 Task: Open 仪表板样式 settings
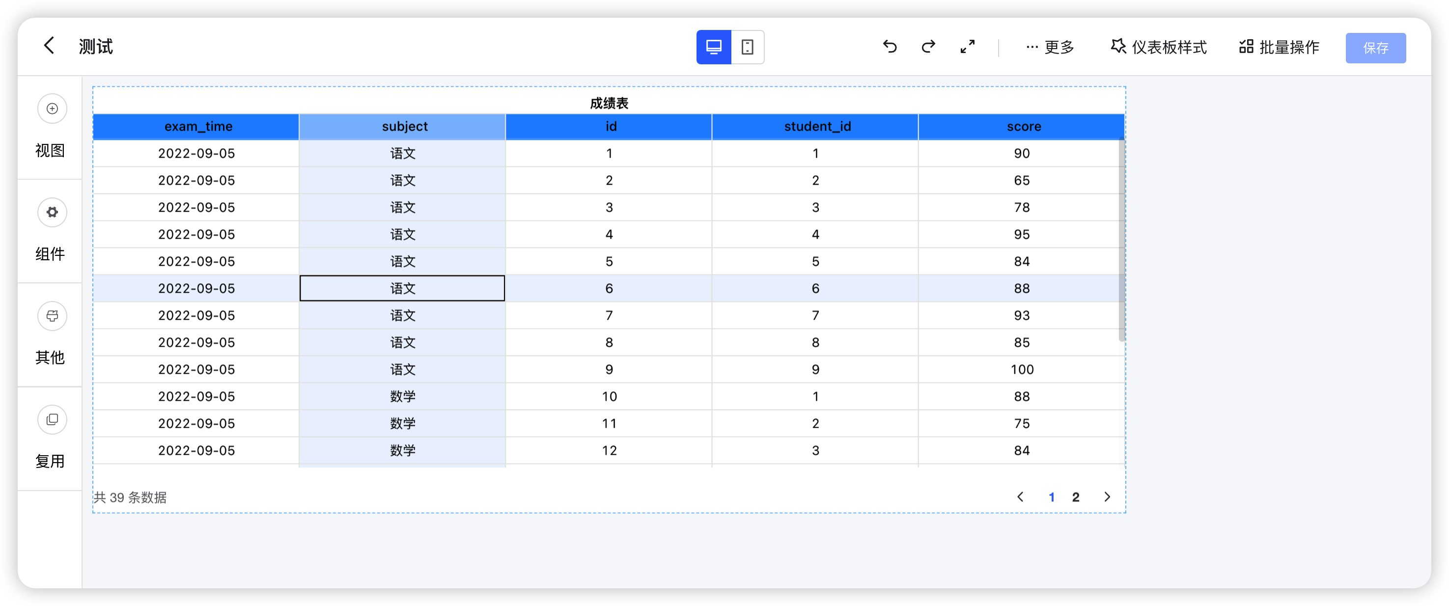point(1159,47)
